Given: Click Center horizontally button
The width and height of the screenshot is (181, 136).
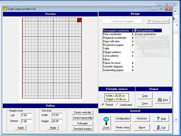Looking at the screenshot, I should point(82,118).
